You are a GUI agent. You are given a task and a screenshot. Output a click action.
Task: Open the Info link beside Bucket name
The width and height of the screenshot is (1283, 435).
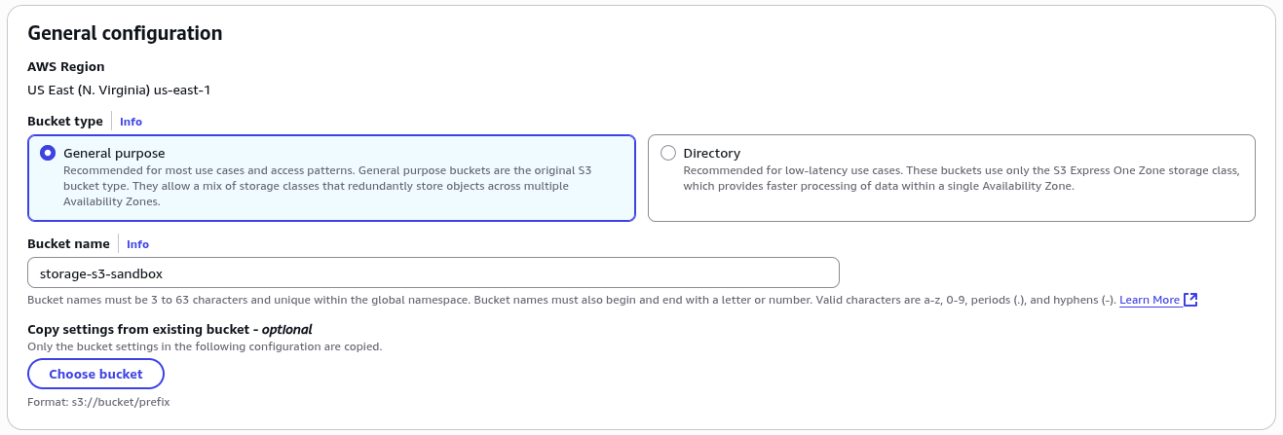[x=137, y=244]
